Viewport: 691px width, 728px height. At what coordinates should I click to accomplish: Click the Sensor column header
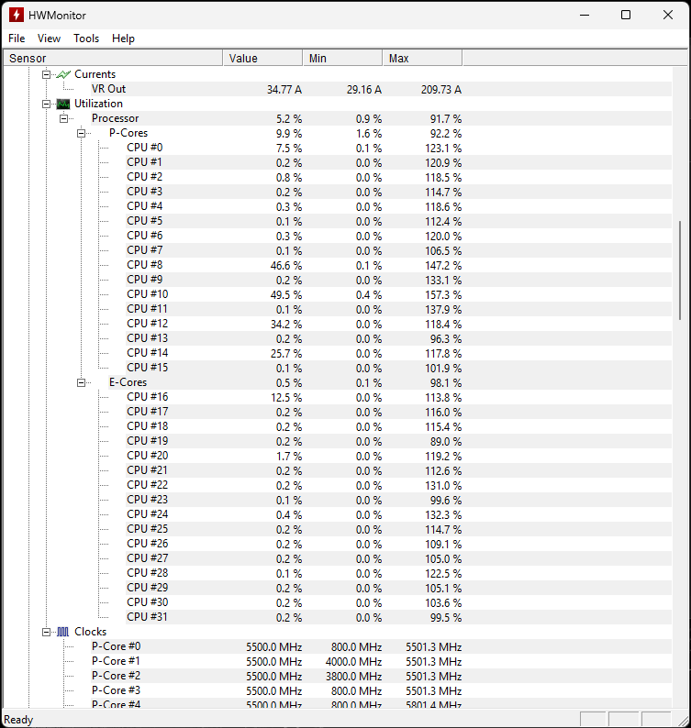coord(112,59)
